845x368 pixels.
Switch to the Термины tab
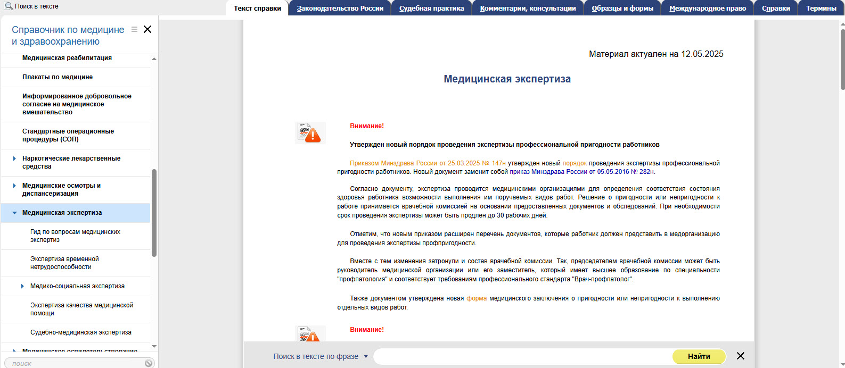821,8
